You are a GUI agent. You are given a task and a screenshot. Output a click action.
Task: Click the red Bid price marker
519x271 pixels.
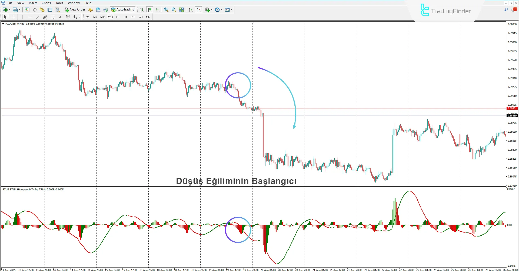click(512, 108)
